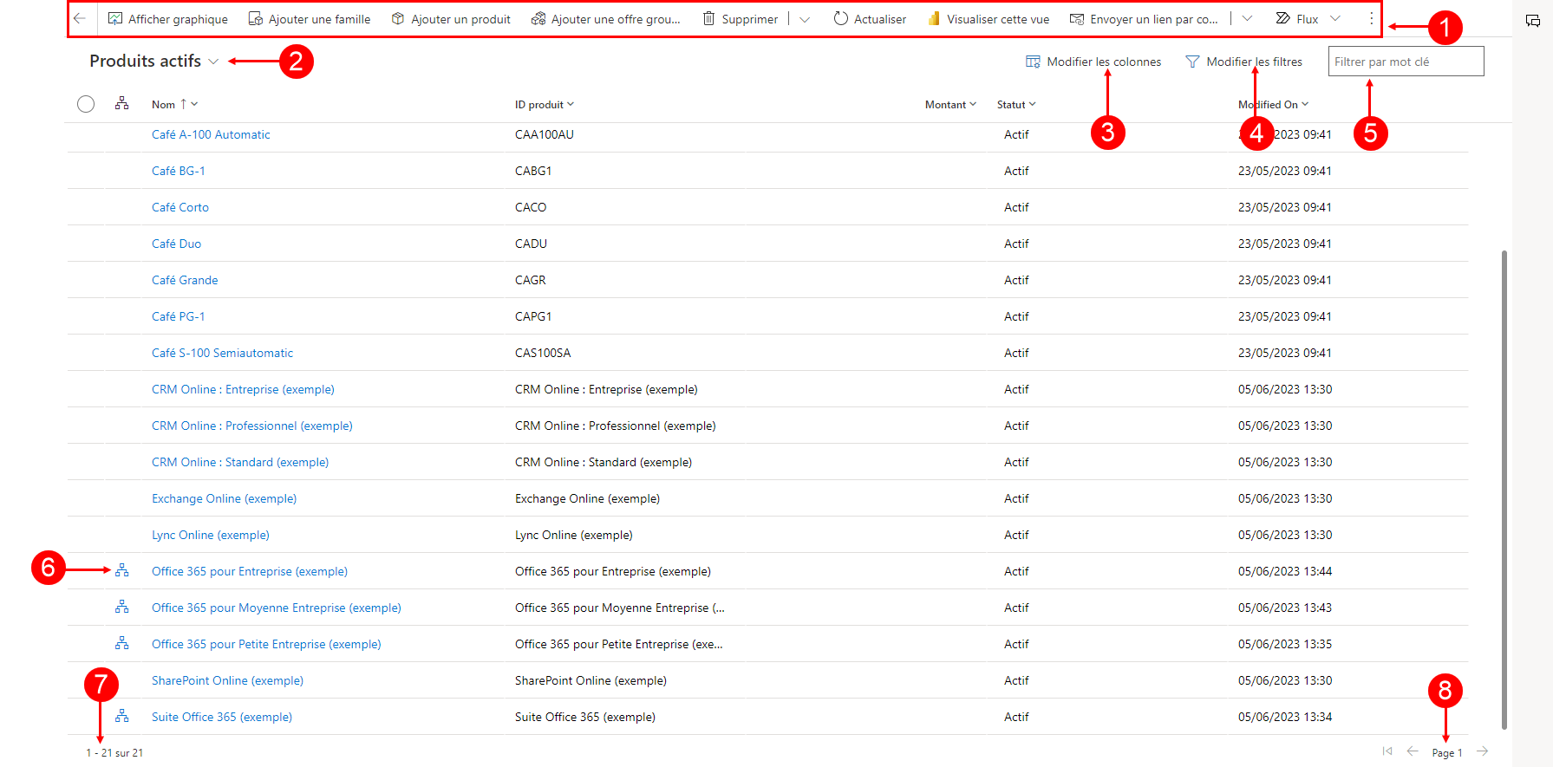
Task: Click hierarchy icon for Office 365 Petite Entreprise
Action: coord(122,643)
